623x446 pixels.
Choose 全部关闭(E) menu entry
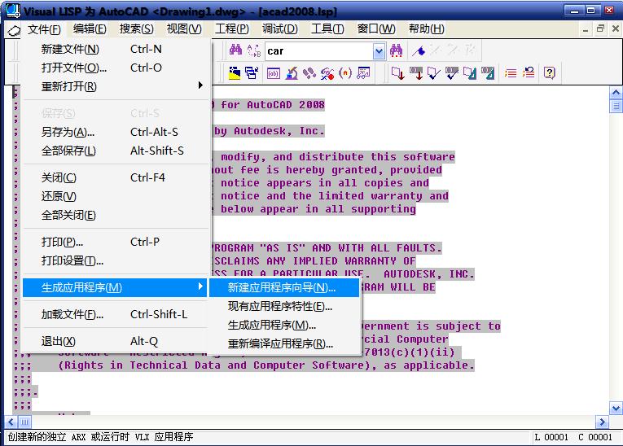(115, 215)
